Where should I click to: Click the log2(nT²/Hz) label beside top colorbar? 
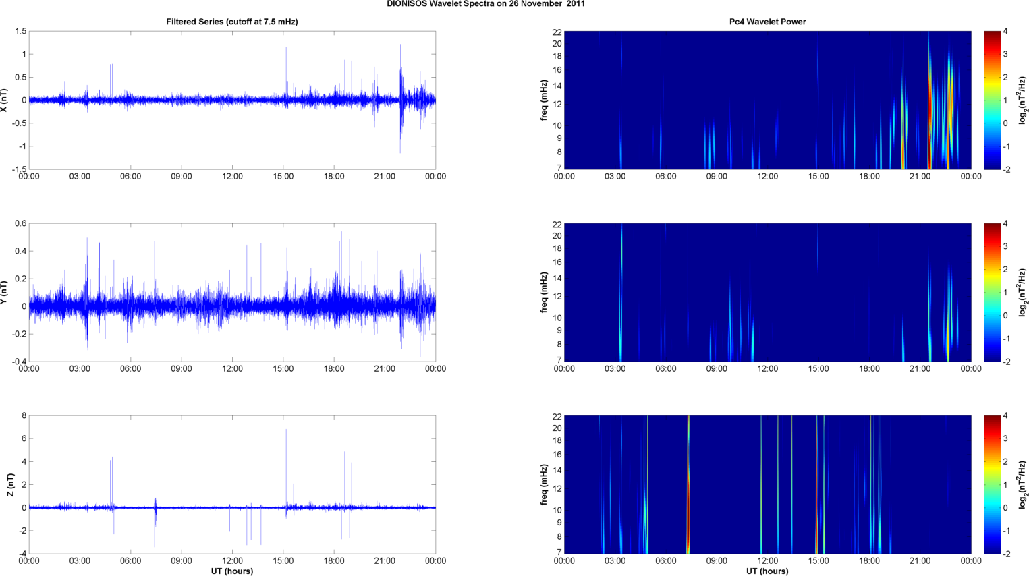(1023, 100)
